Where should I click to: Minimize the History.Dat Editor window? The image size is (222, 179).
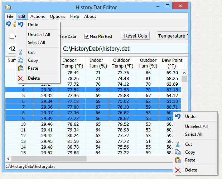158,6
